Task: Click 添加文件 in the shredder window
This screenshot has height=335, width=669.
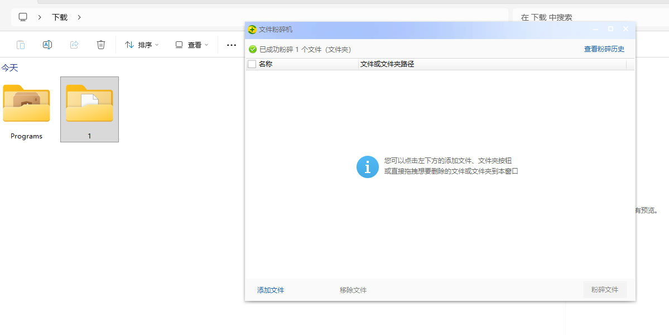Action: (271, 290)
